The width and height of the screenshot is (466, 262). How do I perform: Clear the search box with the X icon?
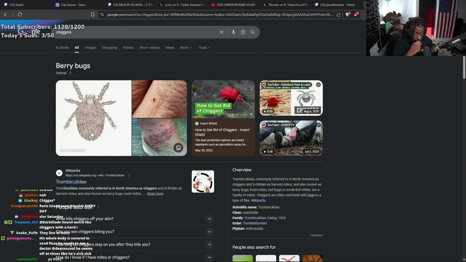click(221, 32)
